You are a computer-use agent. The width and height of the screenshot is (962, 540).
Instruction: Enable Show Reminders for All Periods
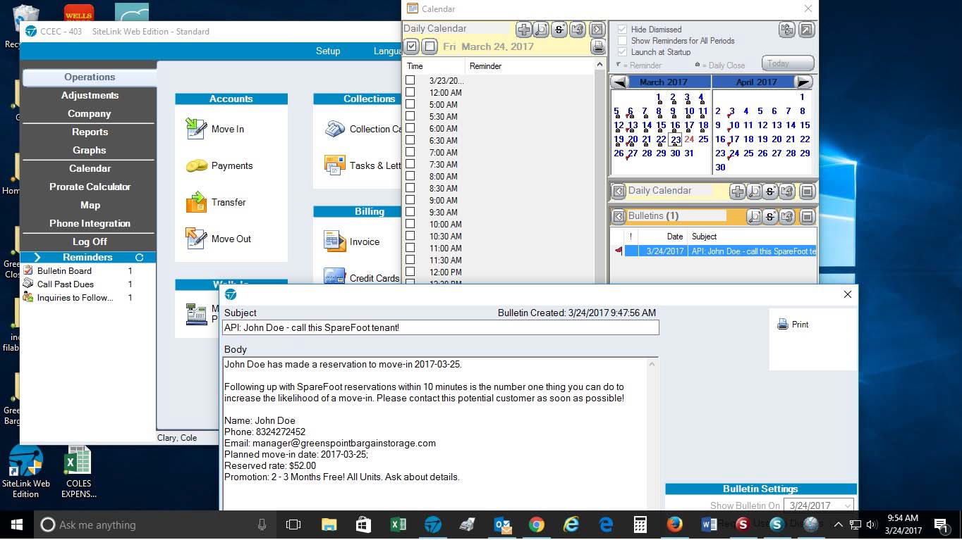(622, 41)
